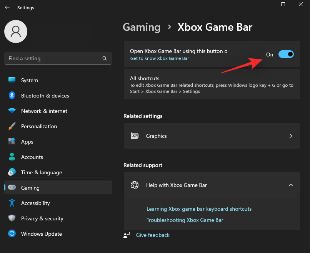310x253 pixels.
Task: Click the Privacy & security shield icon
Action: 12,218
